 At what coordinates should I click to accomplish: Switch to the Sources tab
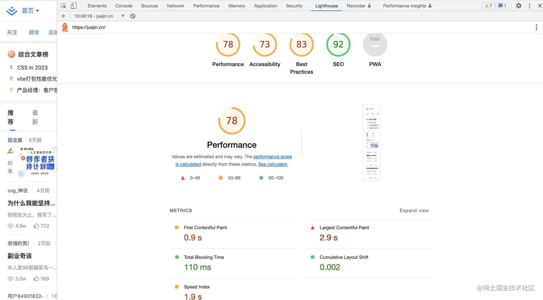(149, 6)
